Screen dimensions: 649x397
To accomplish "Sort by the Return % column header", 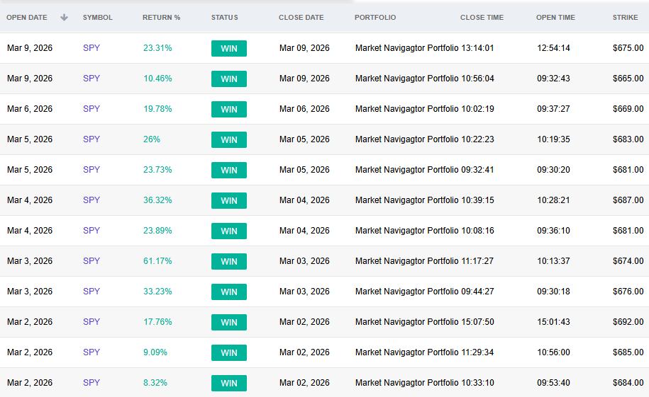I will (161, 18).
